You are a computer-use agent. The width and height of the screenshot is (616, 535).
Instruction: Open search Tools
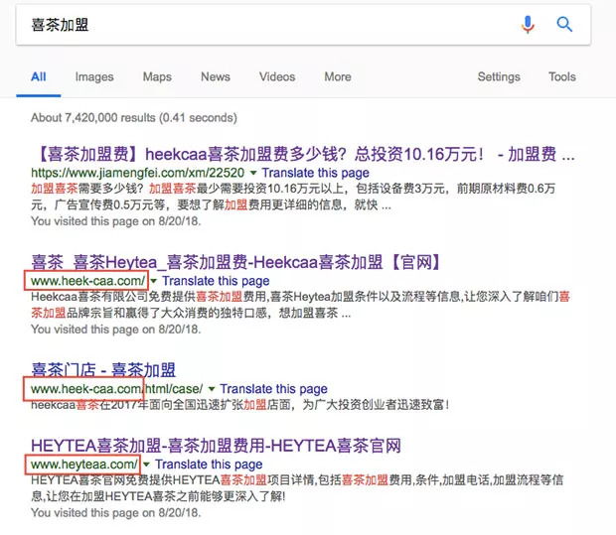(x=562, y=76)
